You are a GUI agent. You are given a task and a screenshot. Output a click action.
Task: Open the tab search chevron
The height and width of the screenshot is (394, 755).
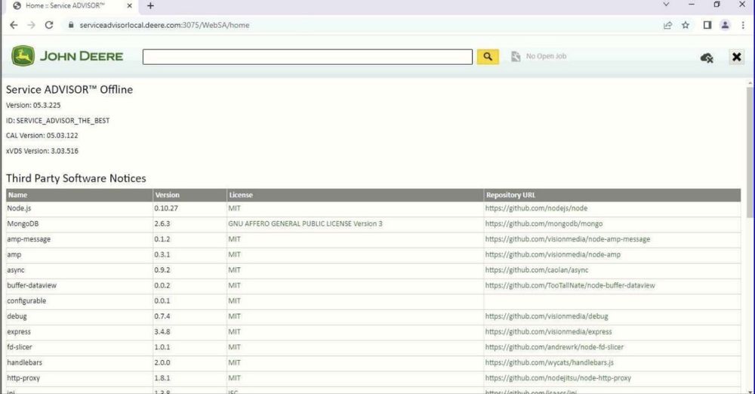(666, 5)
